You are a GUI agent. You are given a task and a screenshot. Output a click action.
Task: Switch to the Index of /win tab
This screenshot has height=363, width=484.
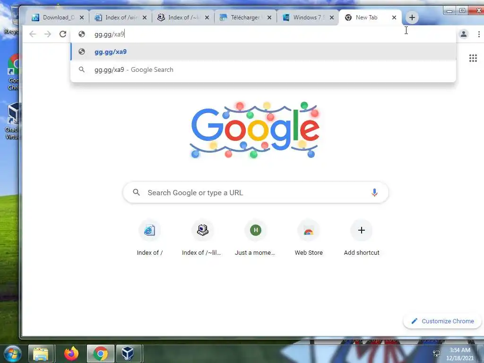click(x=121, y=17)
